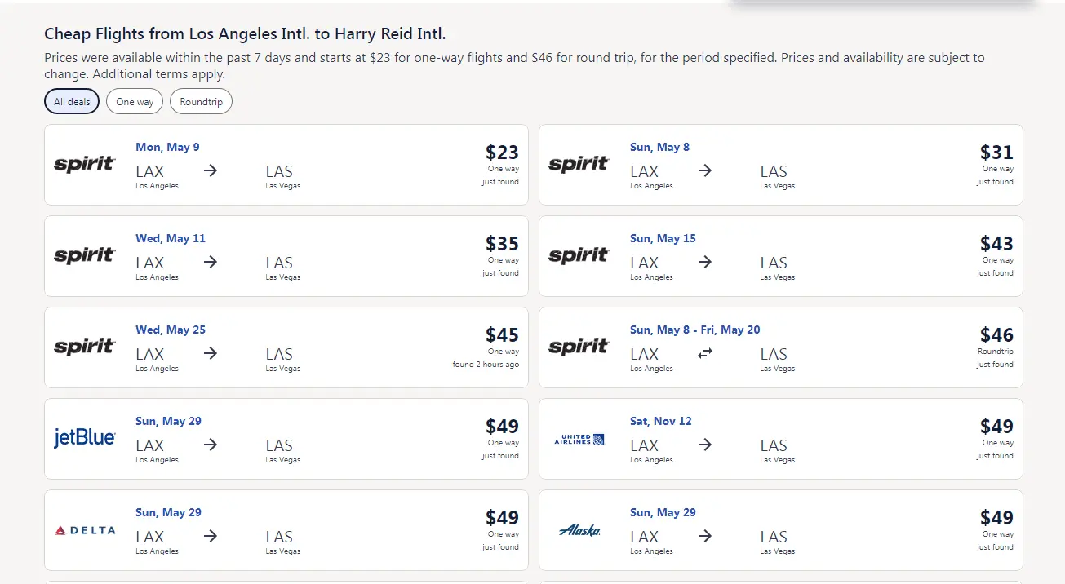Screen dimensions: 1065x584
Task: Click the Alaska Airlines logo
Action: pos(579,530)
